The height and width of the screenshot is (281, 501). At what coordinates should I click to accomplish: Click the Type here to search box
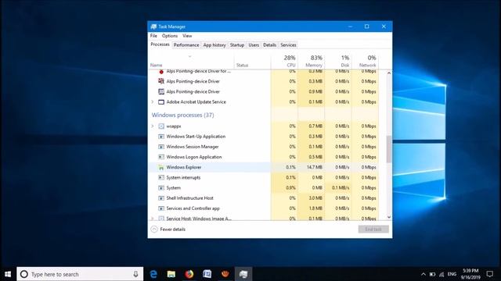[80, 274]
